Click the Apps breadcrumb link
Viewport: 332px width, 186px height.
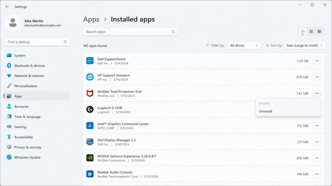(x=91, y=19)
